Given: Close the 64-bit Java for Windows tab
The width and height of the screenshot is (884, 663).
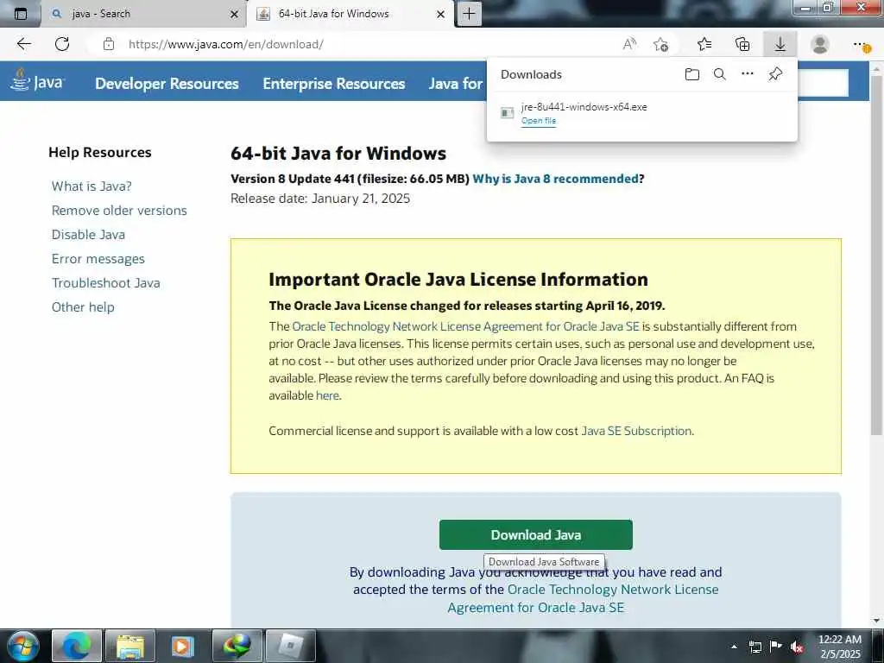Looking at the screenshot, I should click(441, 14).
